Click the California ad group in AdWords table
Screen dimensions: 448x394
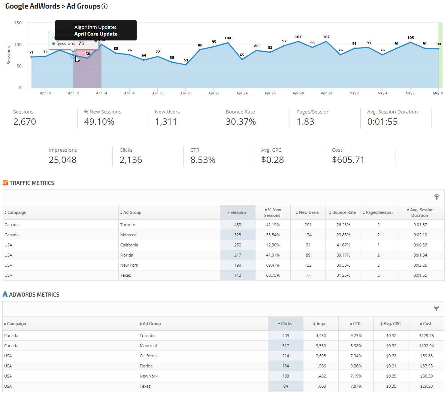pyautogui.click(x=149, y=356)
